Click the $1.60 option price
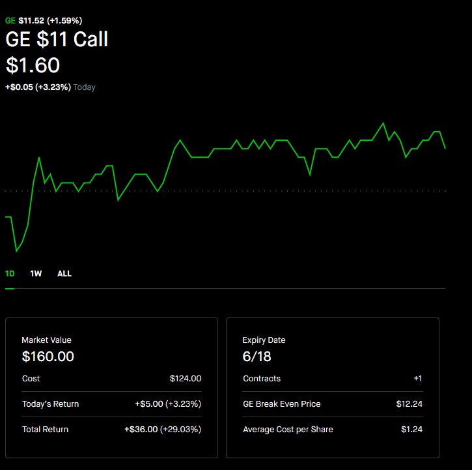 [33, 65]
